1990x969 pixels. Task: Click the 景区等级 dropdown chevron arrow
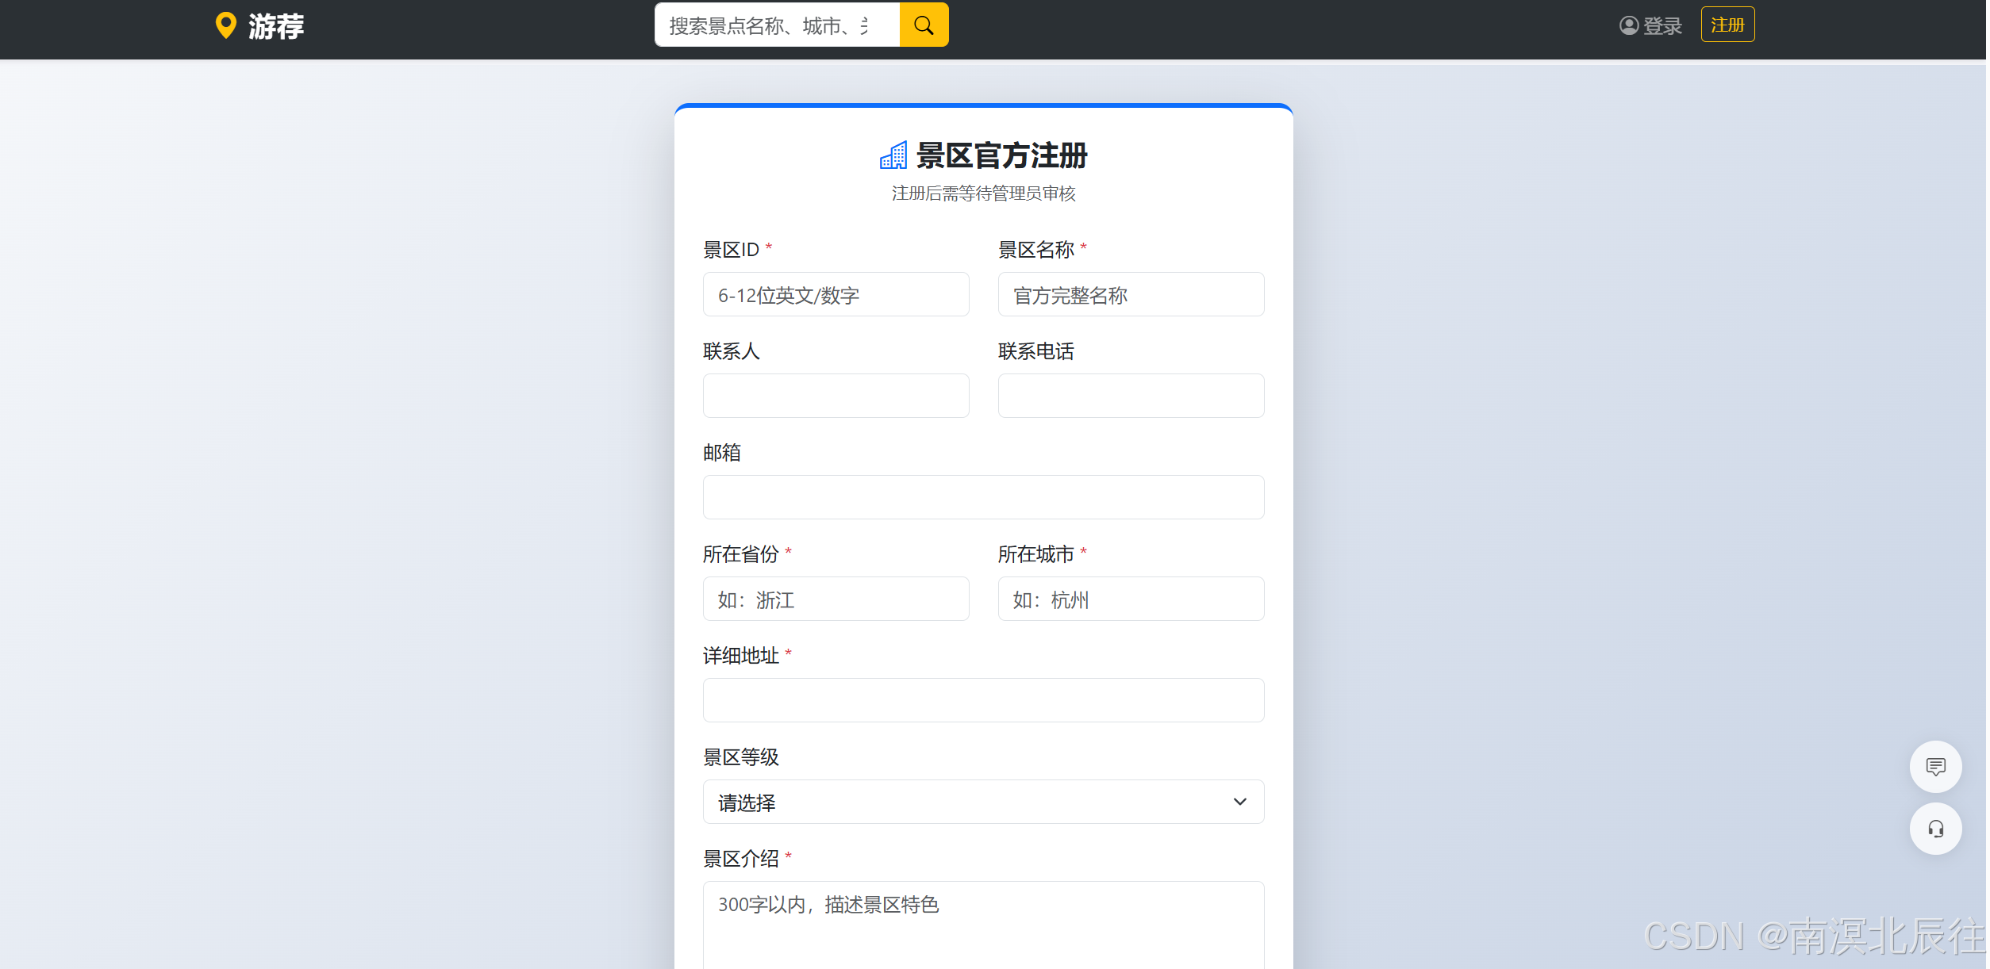1239,802
